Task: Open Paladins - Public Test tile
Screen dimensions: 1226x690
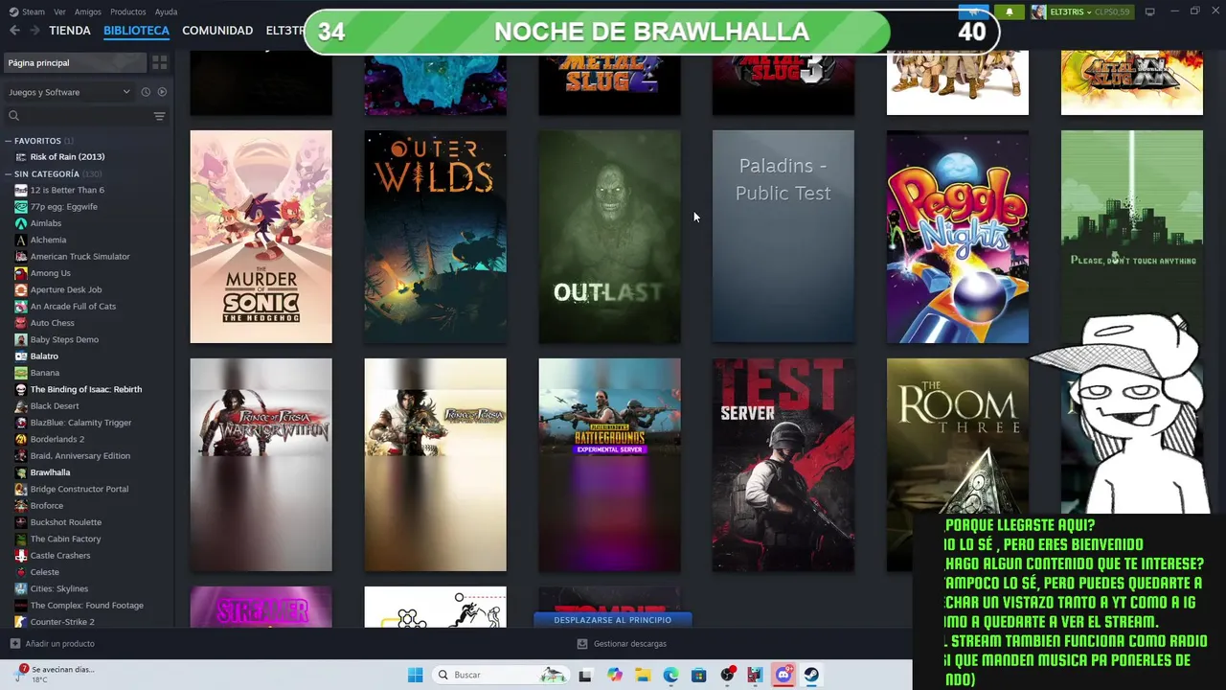Action: (x=783, y=237)
